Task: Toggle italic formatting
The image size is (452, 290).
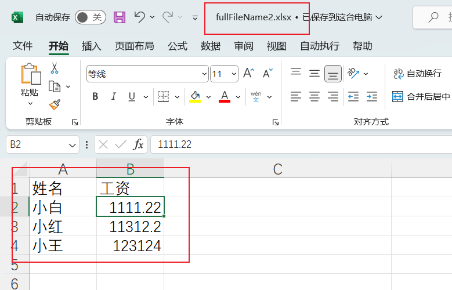Action: (114, 97)
